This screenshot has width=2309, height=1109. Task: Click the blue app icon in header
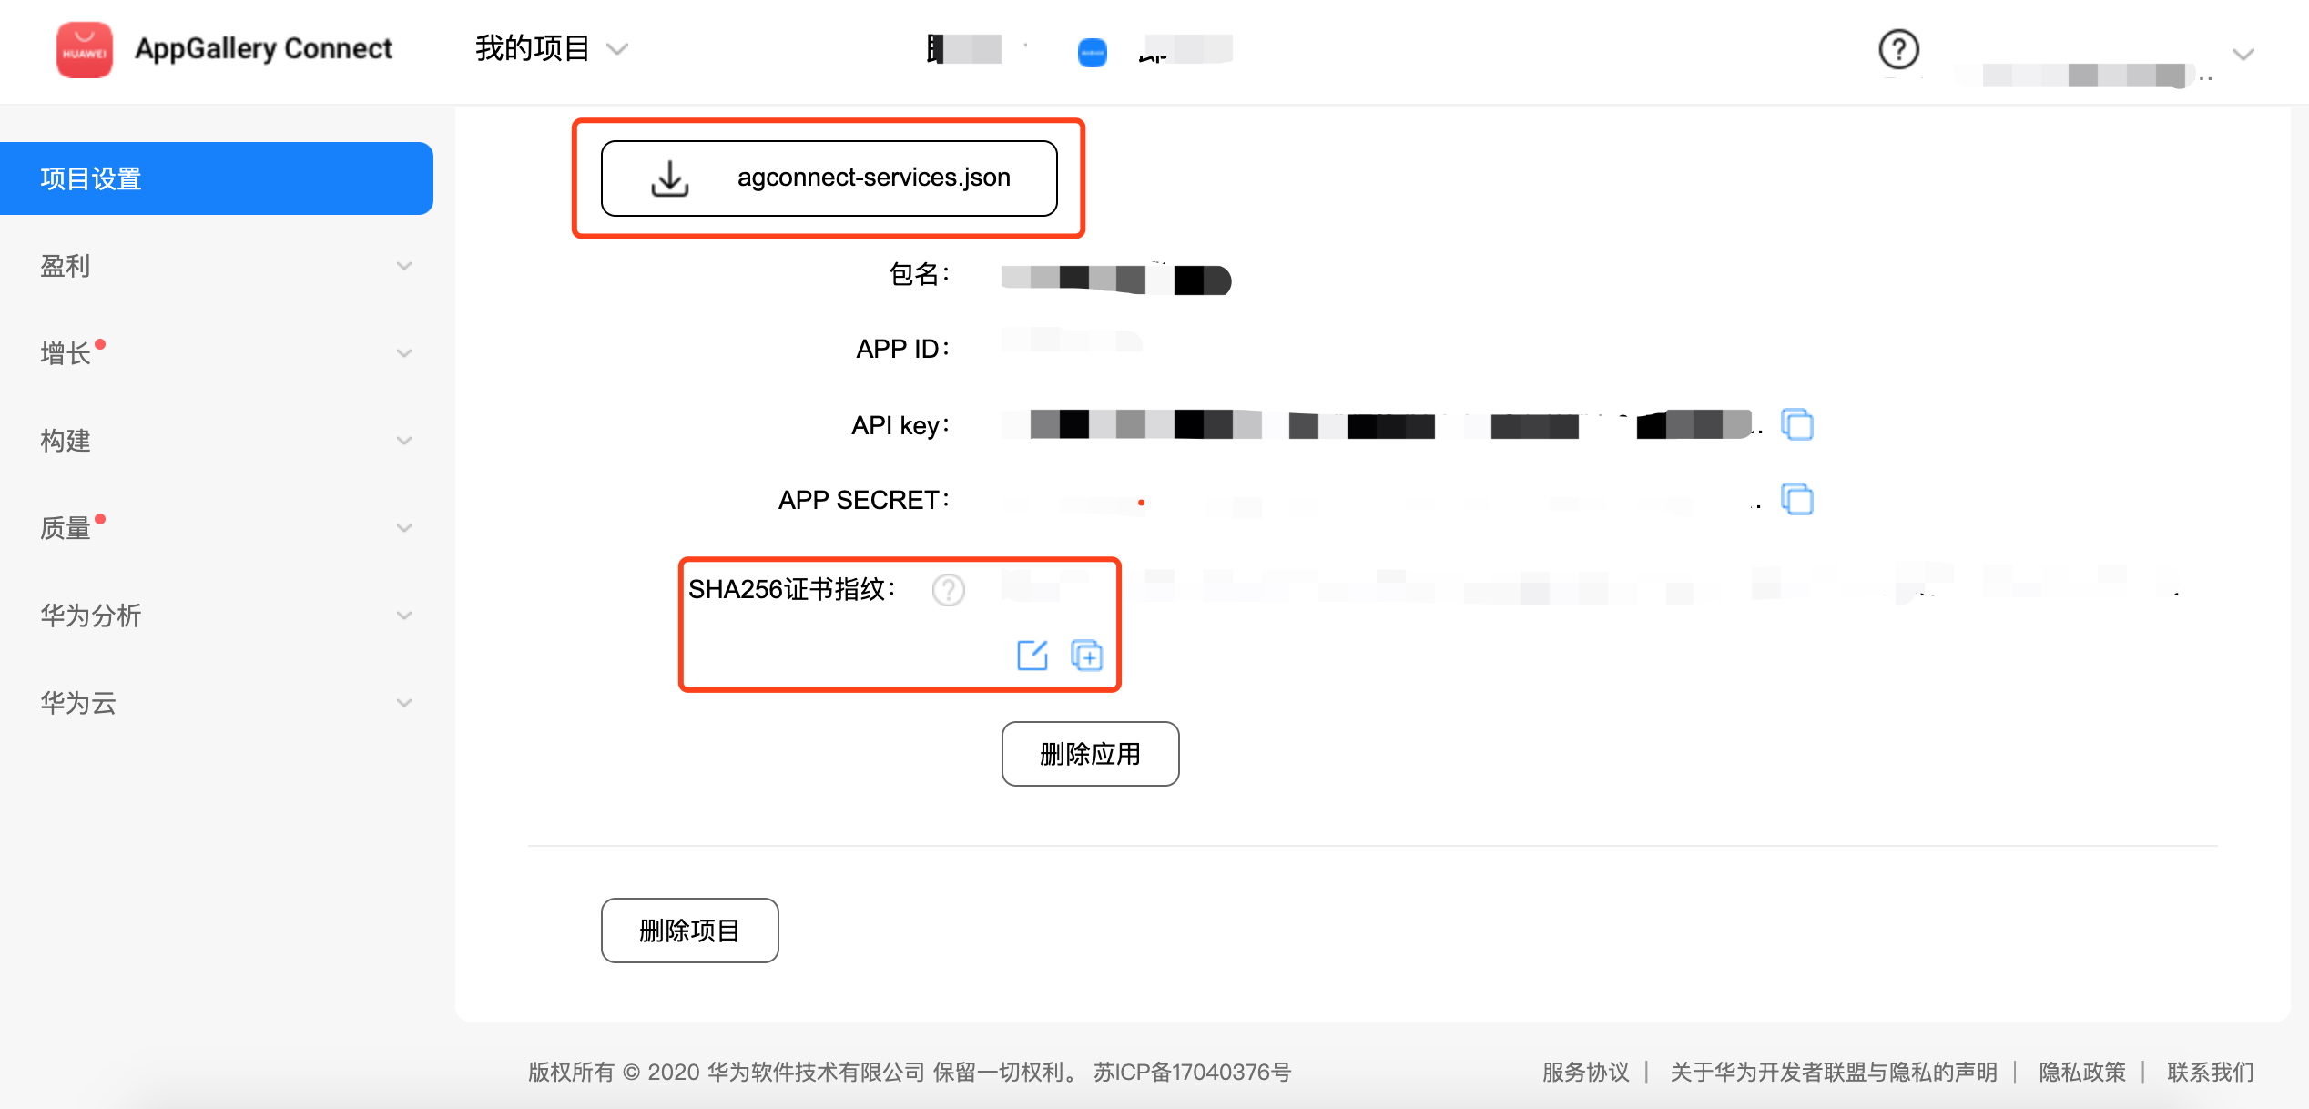click(x=1092, y=53)
